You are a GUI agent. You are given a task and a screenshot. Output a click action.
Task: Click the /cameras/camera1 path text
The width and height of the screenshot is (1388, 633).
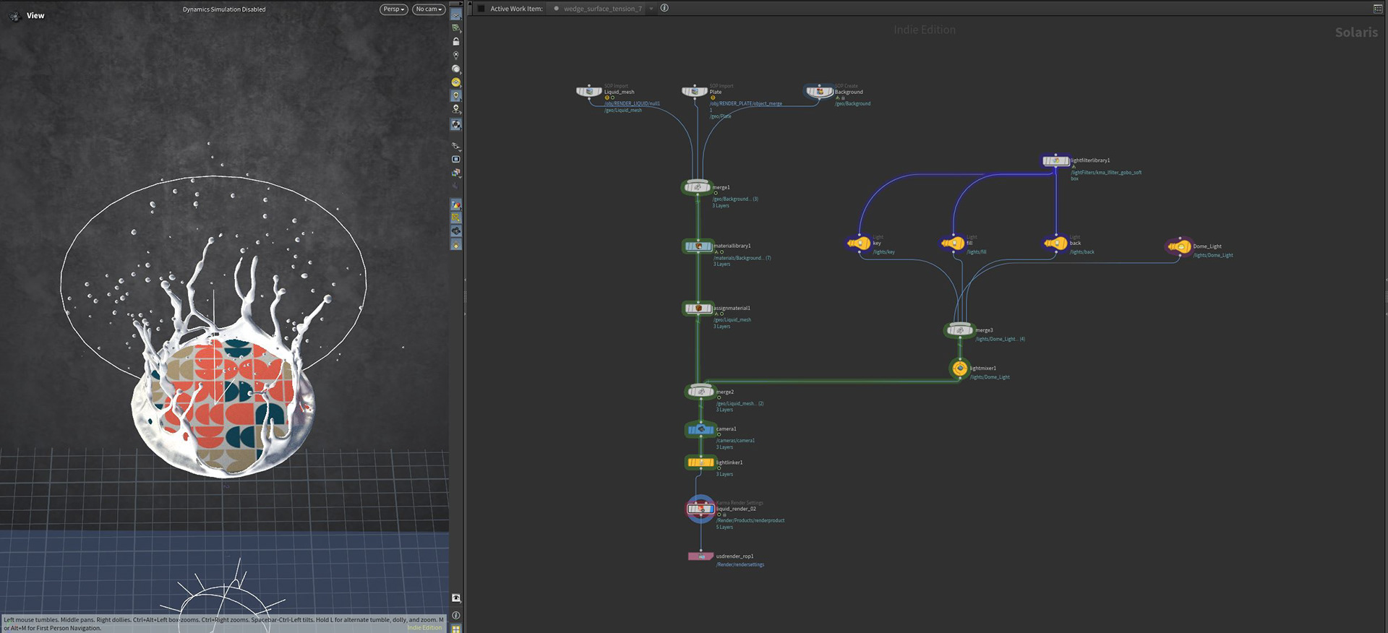[x=735, y=440]
